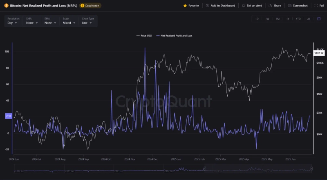
Task: Take a chart Screenshot via camera icon
Action: [290, 6]
